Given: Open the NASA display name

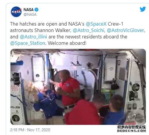Looking at the screenshot, I should [29, 10].
